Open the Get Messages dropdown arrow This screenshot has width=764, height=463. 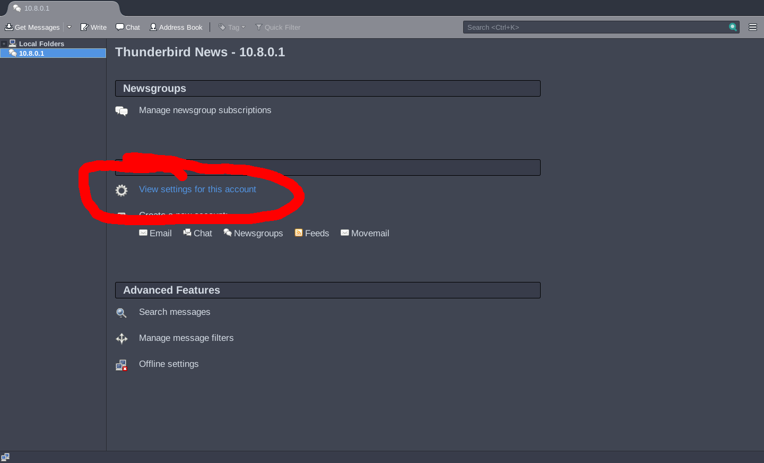pos(69,27)
